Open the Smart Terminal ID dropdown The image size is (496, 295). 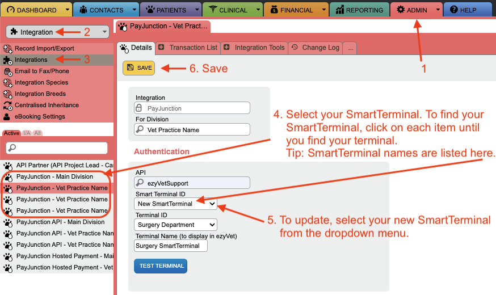175,204
